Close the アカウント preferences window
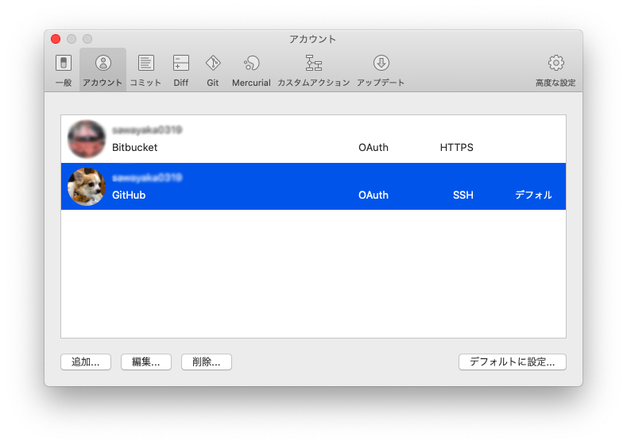627x445 pixels. [x=56, y=39]
